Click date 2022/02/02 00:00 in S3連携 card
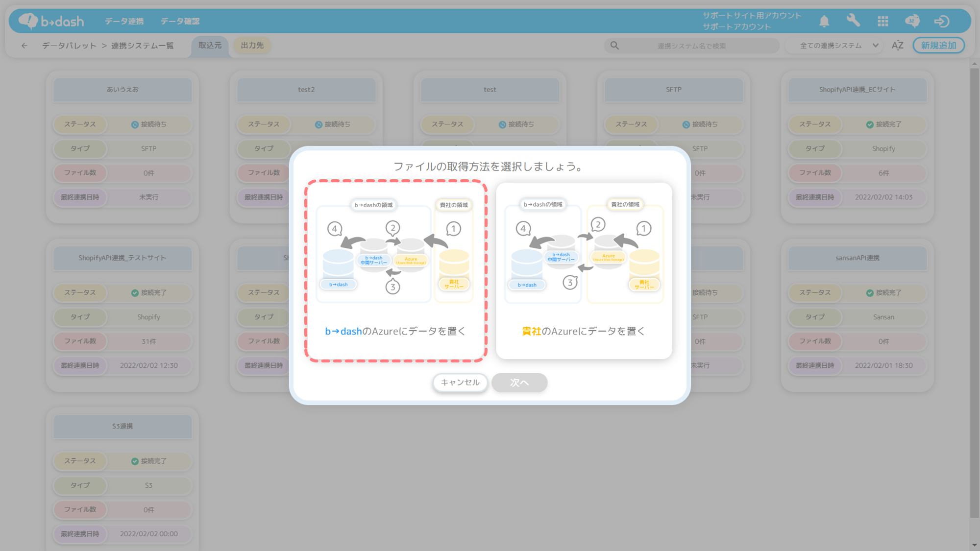 (149, 534)
